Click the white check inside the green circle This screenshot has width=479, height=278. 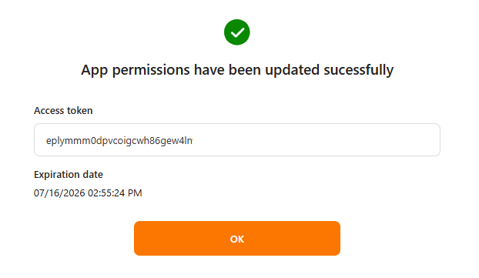coord(237,32)
